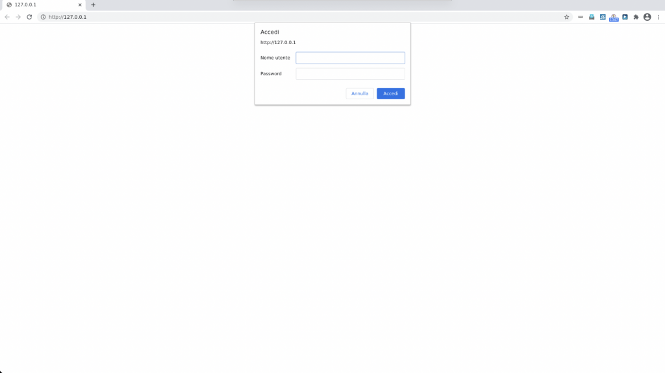Bookmark this page with the star icon
This screenshot has height=373, width=665.
(x=566, y=17)
